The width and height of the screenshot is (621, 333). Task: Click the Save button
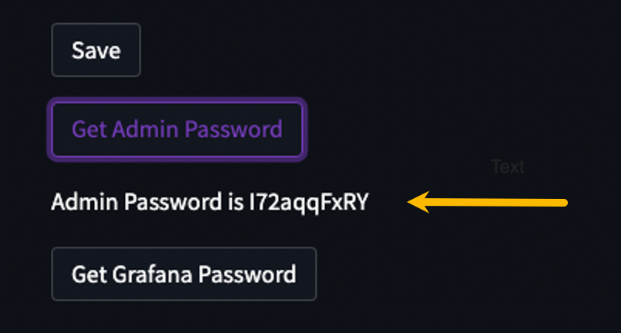tap(96, 50)
